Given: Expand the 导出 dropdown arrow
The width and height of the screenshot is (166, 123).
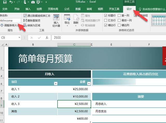Looking at the screenshot, I should 67,26.
